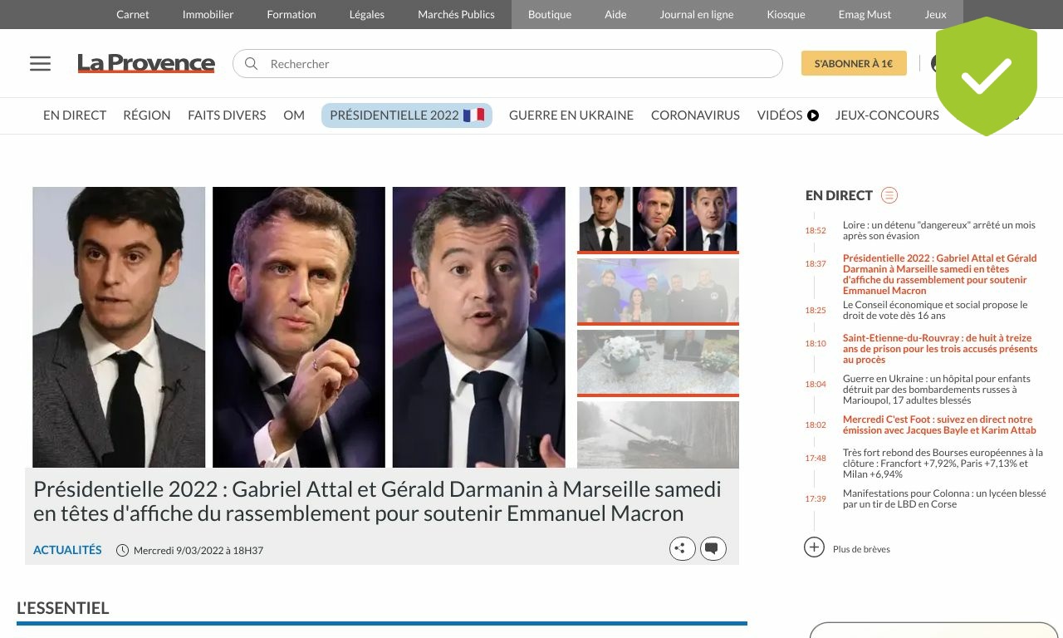Click the Actualités category label
The image size is (1063, 638).
67,550
